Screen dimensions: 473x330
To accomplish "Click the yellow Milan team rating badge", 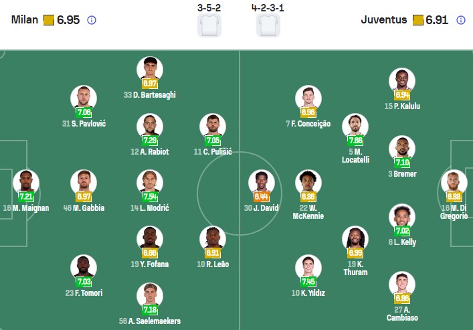I will point(49,20).
